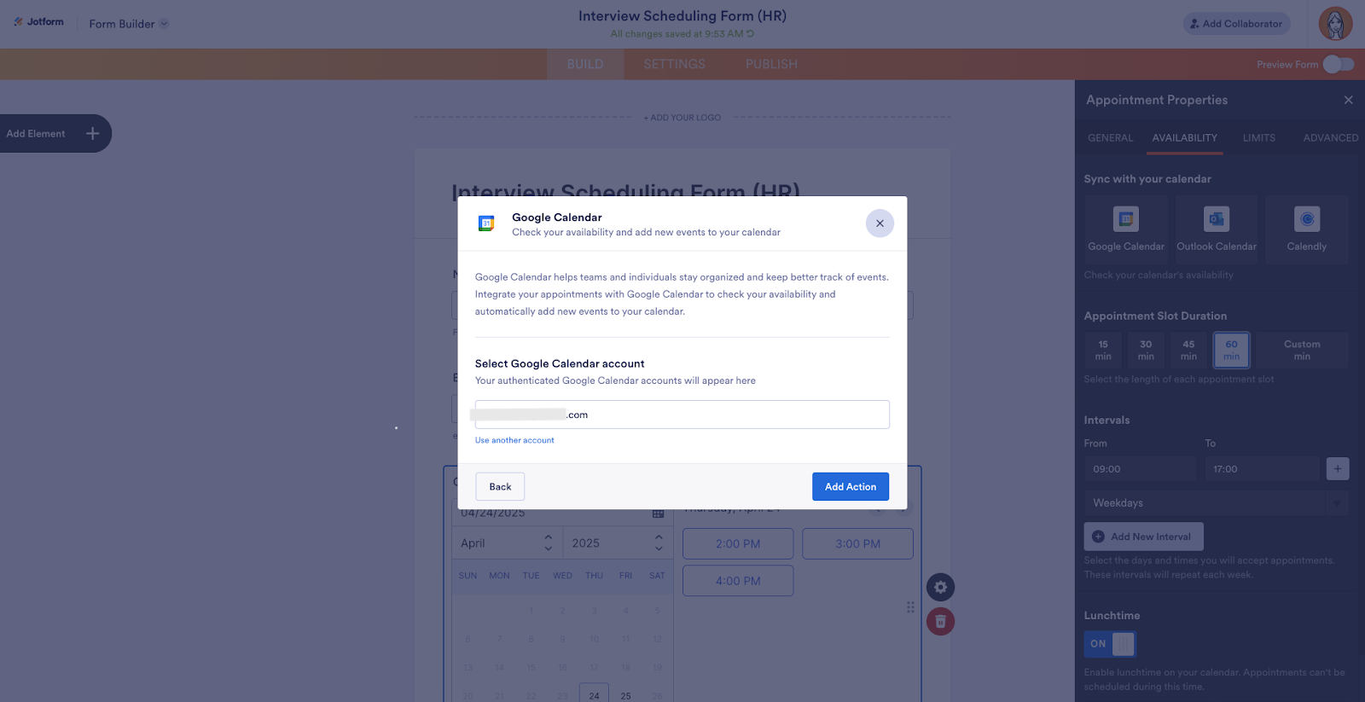This screenshot has width=1365, height=702.
Task: Select Custom min slot duration
Action: coord(1302,350)
